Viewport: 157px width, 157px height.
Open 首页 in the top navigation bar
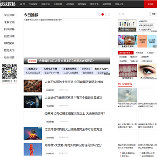[x=23, y=4]
